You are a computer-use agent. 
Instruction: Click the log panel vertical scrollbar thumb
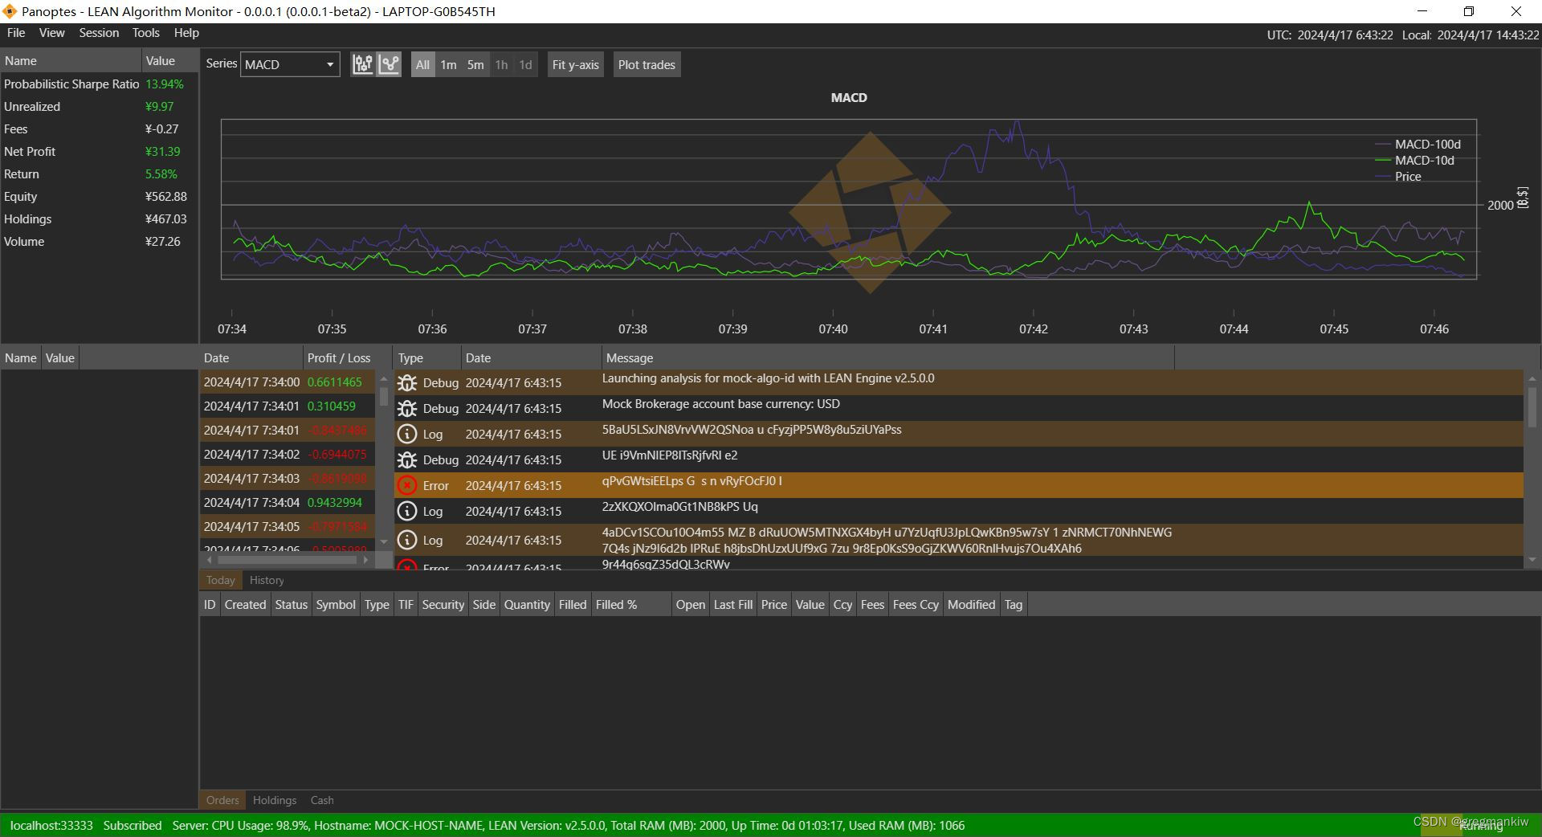click(x=1532, y=407)
